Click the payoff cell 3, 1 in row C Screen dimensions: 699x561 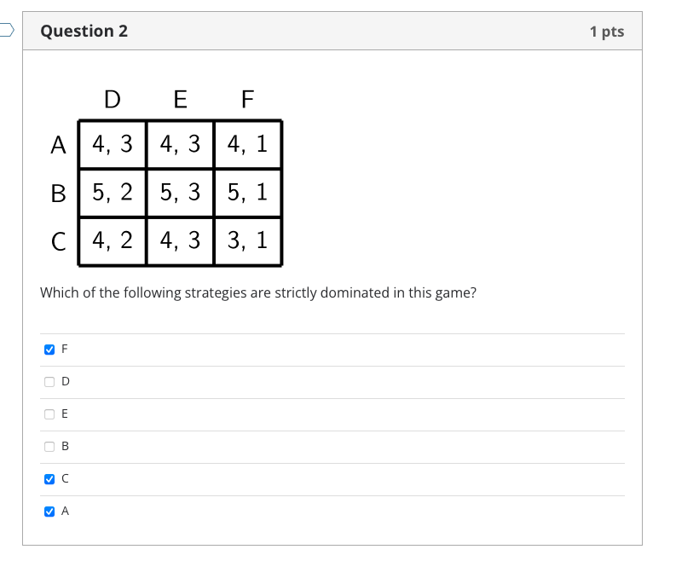pos(247,242)
